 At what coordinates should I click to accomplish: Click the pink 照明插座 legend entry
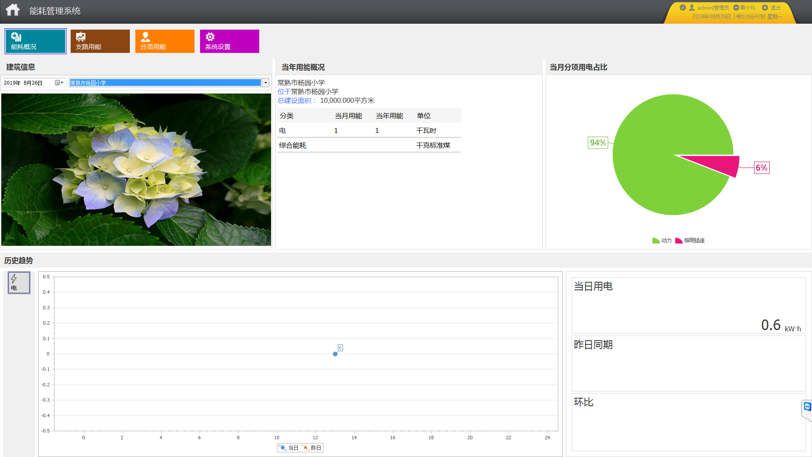(x=690, y=240)
